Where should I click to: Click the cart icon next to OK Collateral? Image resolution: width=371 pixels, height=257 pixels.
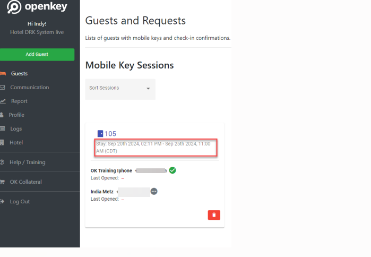click(2, 182)
